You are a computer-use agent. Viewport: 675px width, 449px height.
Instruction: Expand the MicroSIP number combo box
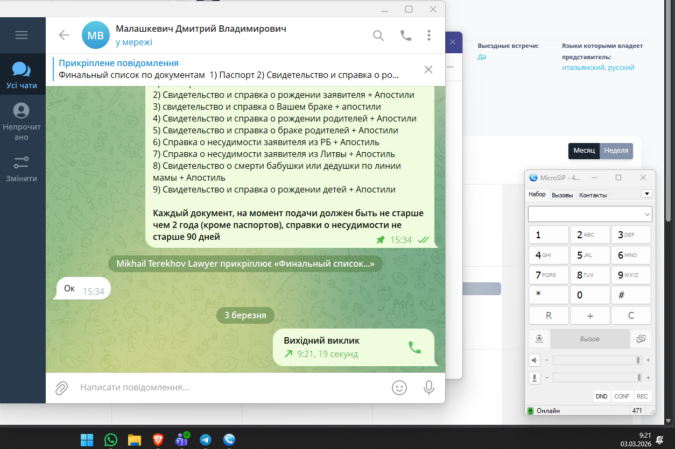pyautogui.click(x=647, y=214)
